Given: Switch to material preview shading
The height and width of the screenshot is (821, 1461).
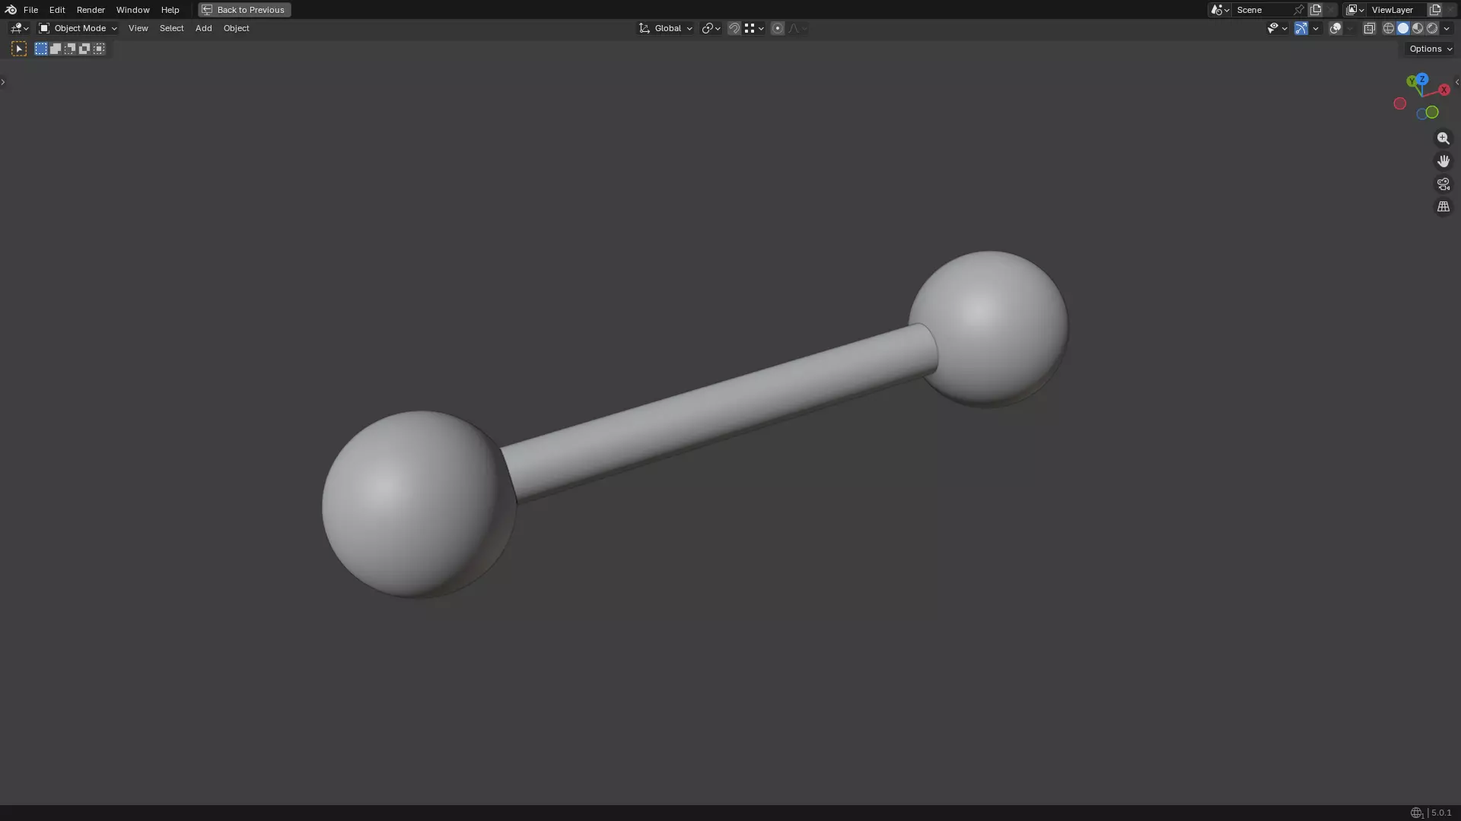Looking at the screenshot, I should (x=1418, y=28).
